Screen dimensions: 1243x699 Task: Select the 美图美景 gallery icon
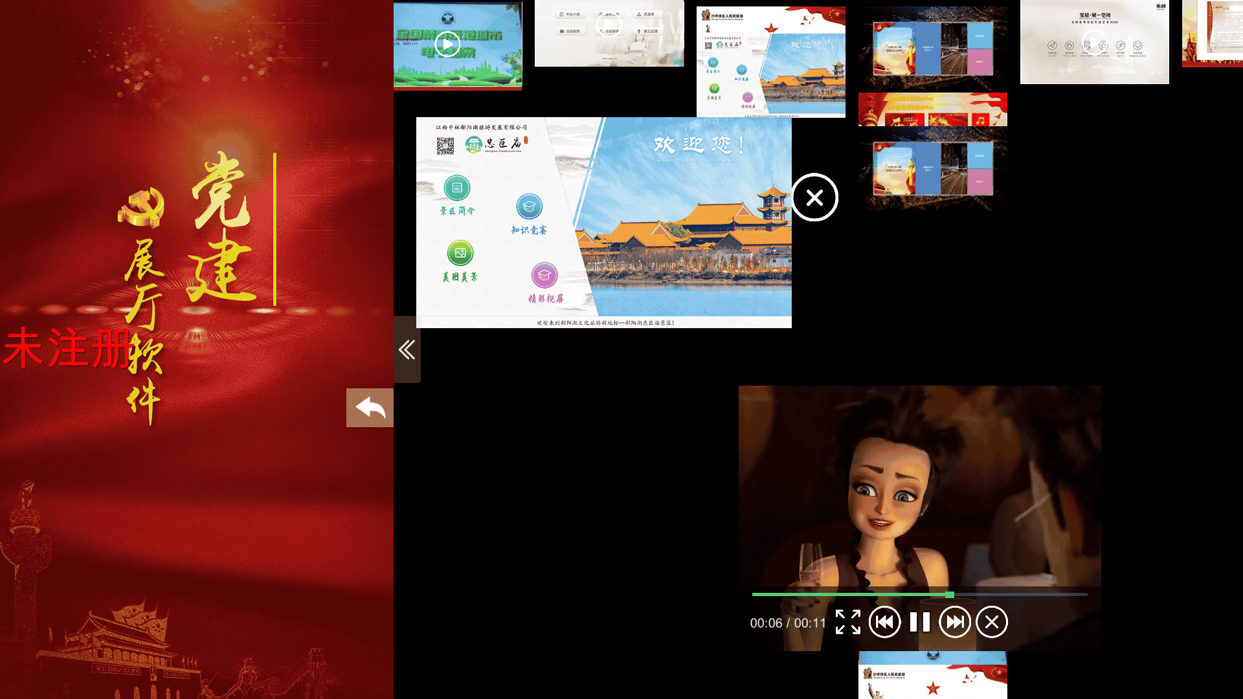[460, 253]
